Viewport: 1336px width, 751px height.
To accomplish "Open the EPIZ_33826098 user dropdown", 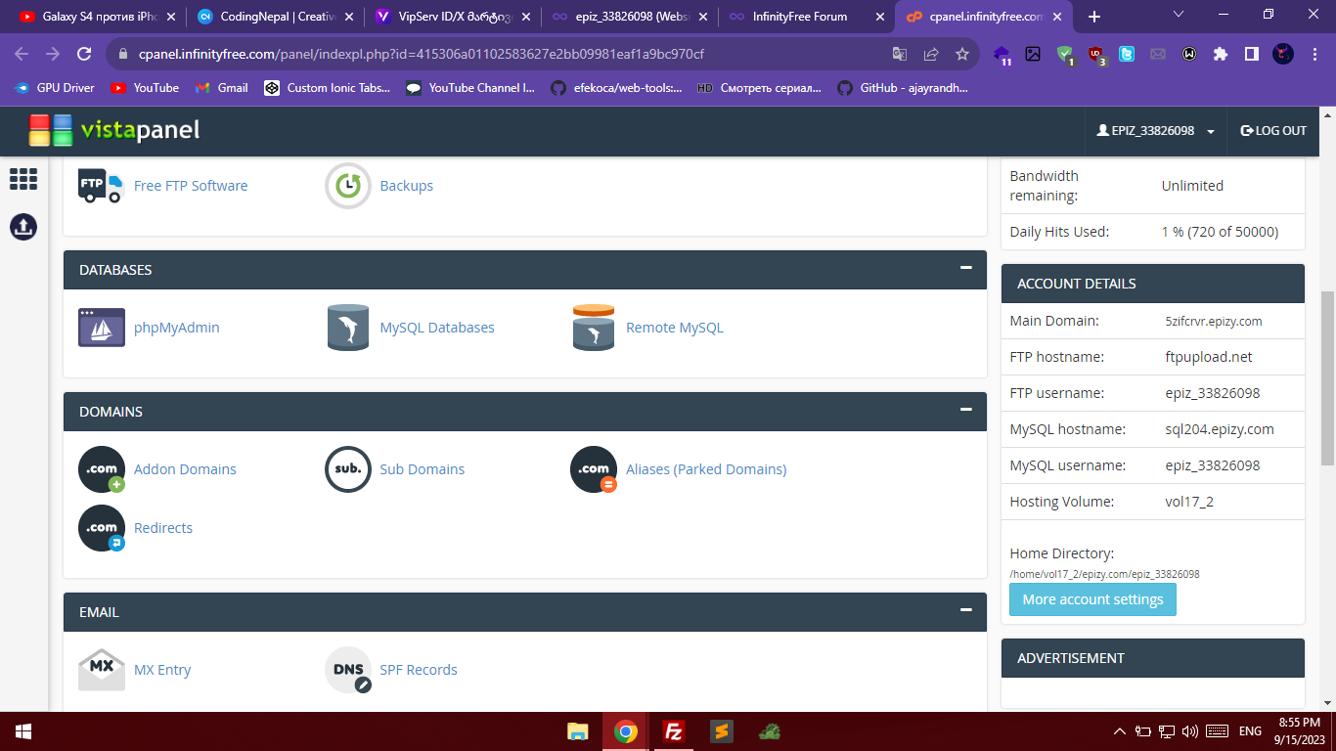I will 1155,131.
